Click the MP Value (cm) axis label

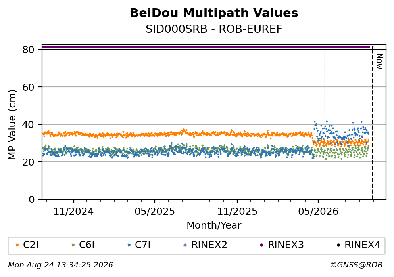click(12, 125)
